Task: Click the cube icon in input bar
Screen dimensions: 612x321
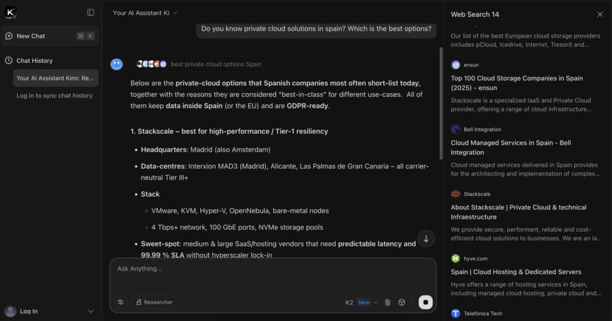Action: (x=402, y=302)
